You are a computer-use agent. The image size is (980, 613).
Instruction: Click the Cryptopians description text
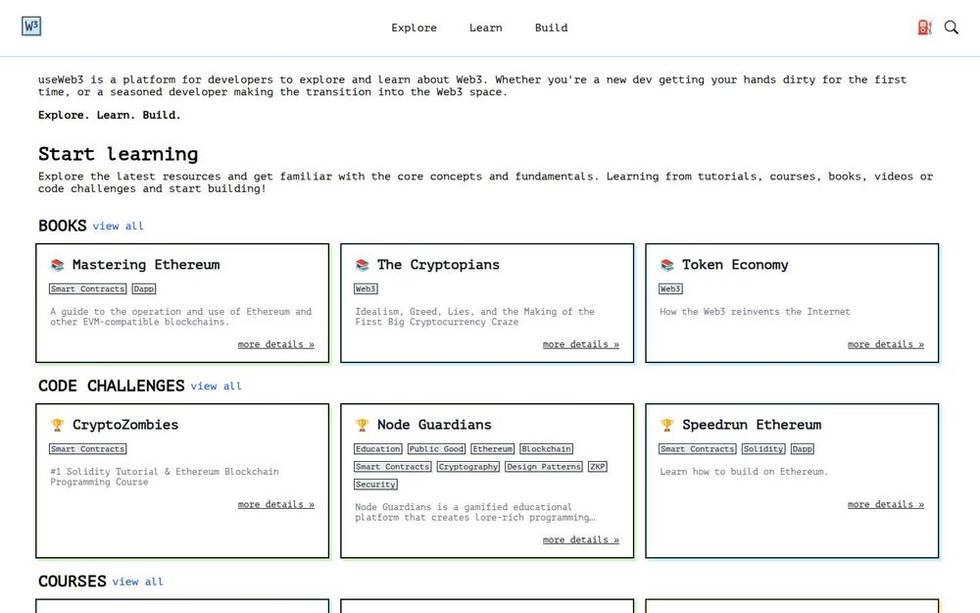pyautogui.click(x=475, y=317)
